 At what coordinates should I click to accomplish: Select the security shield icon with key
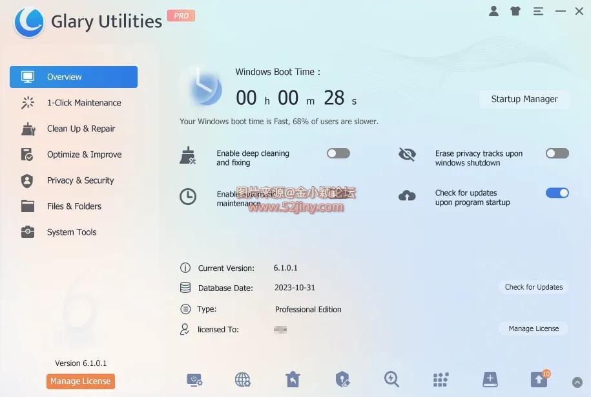(x=342, y=380)
